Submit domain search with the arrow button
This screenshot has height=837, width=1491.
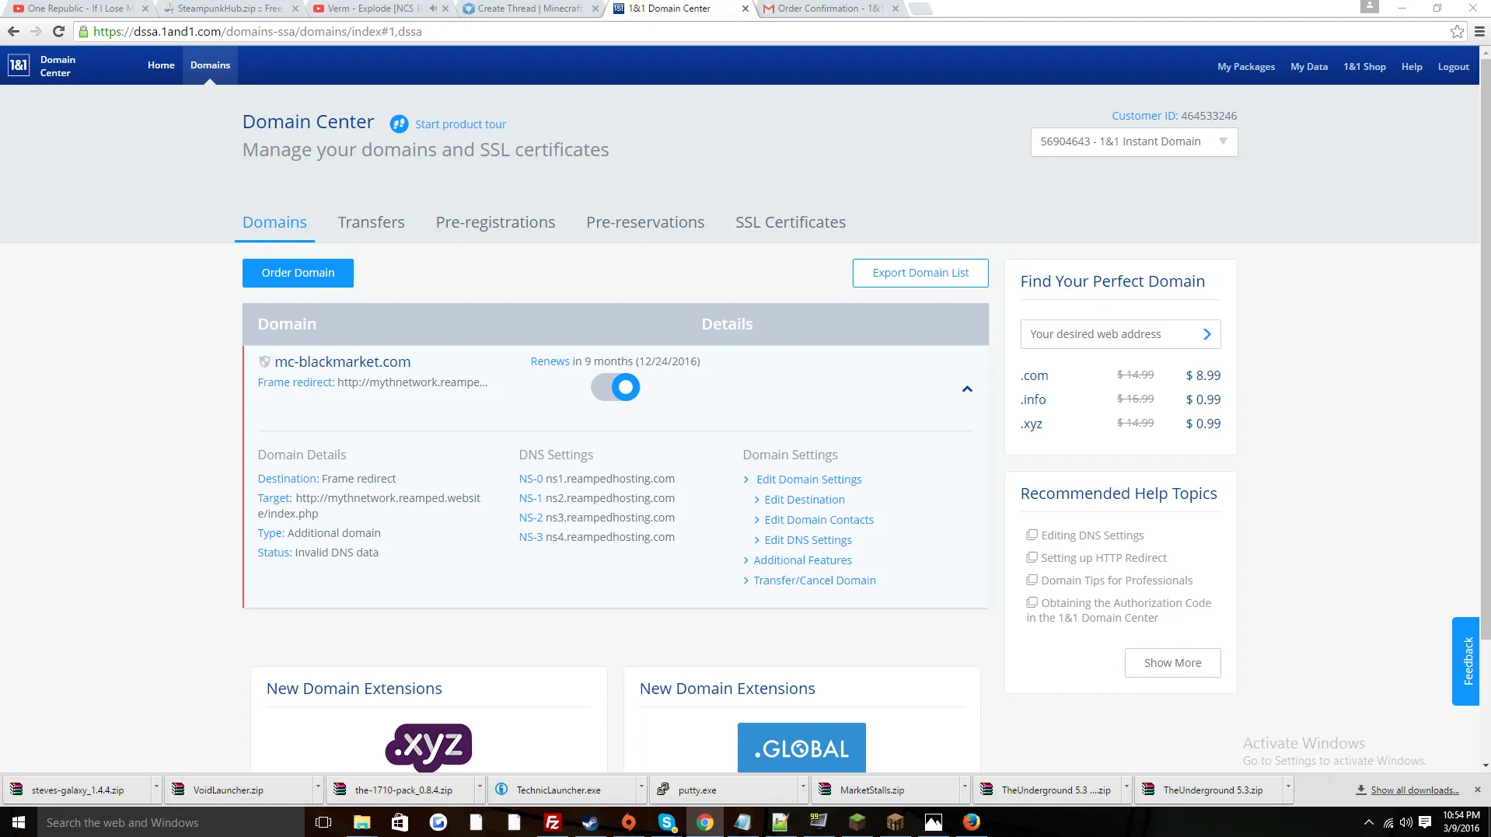(1207, 334)
